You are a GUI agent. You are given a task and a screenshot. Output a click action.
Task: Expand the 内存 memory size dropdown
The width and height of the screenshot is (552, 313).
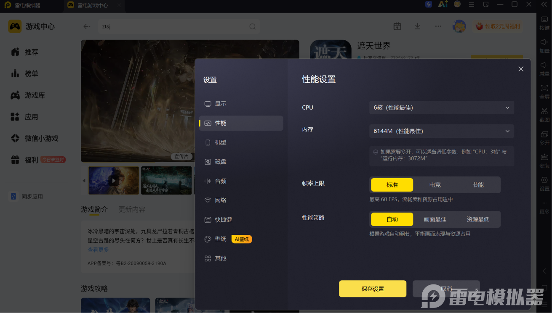(x=442, y=131)
